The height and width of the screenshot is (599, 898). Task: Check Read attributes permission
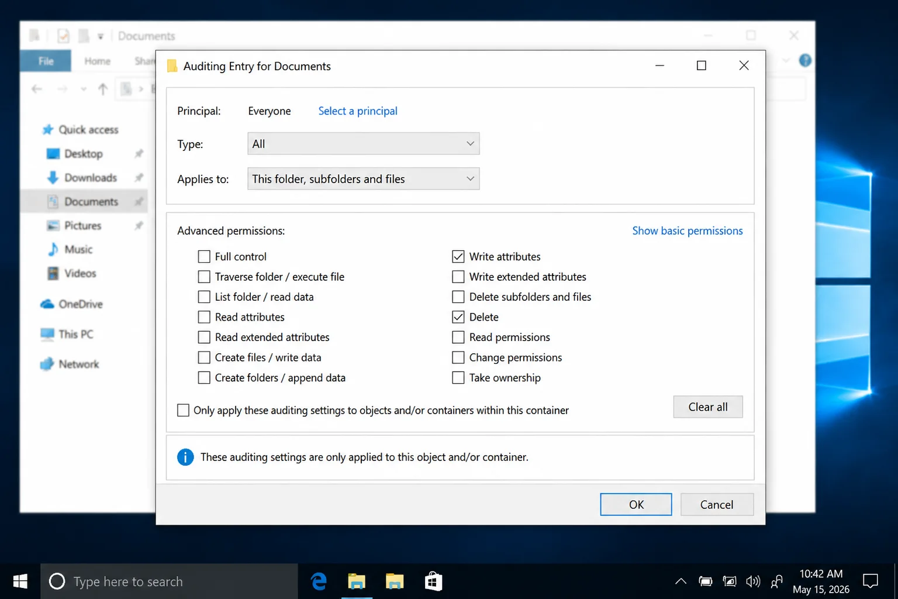pos(204,317)
